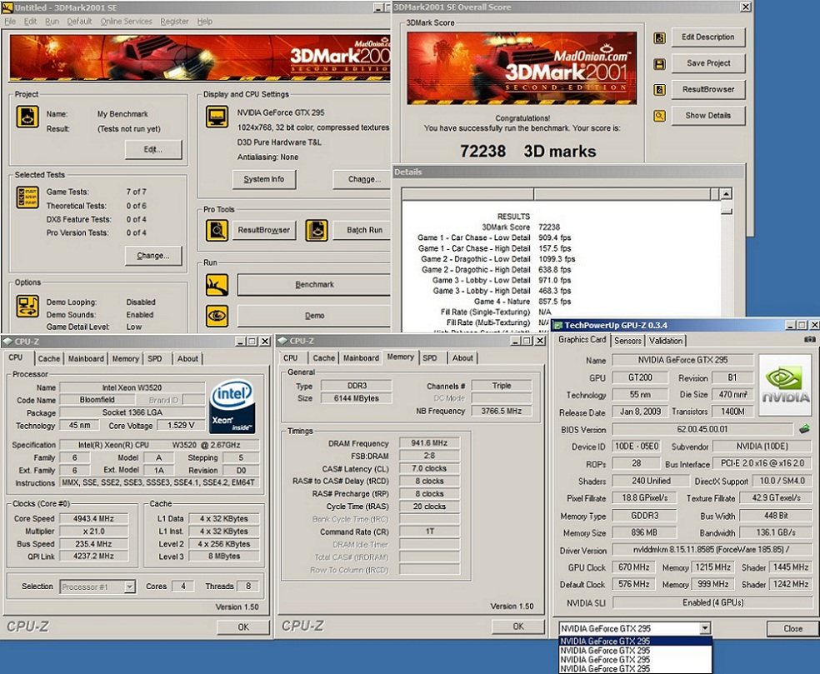
Task: Open the SPD tab in the CPU-Z Memory window
Action: click(430, 358)
